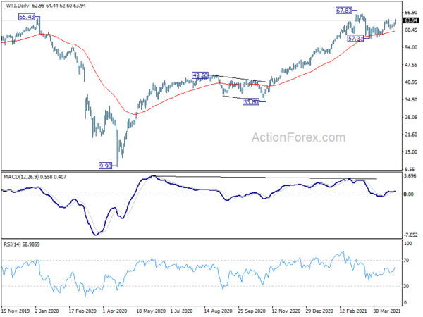Click the ActionForex.com watermark

(298, 137)
